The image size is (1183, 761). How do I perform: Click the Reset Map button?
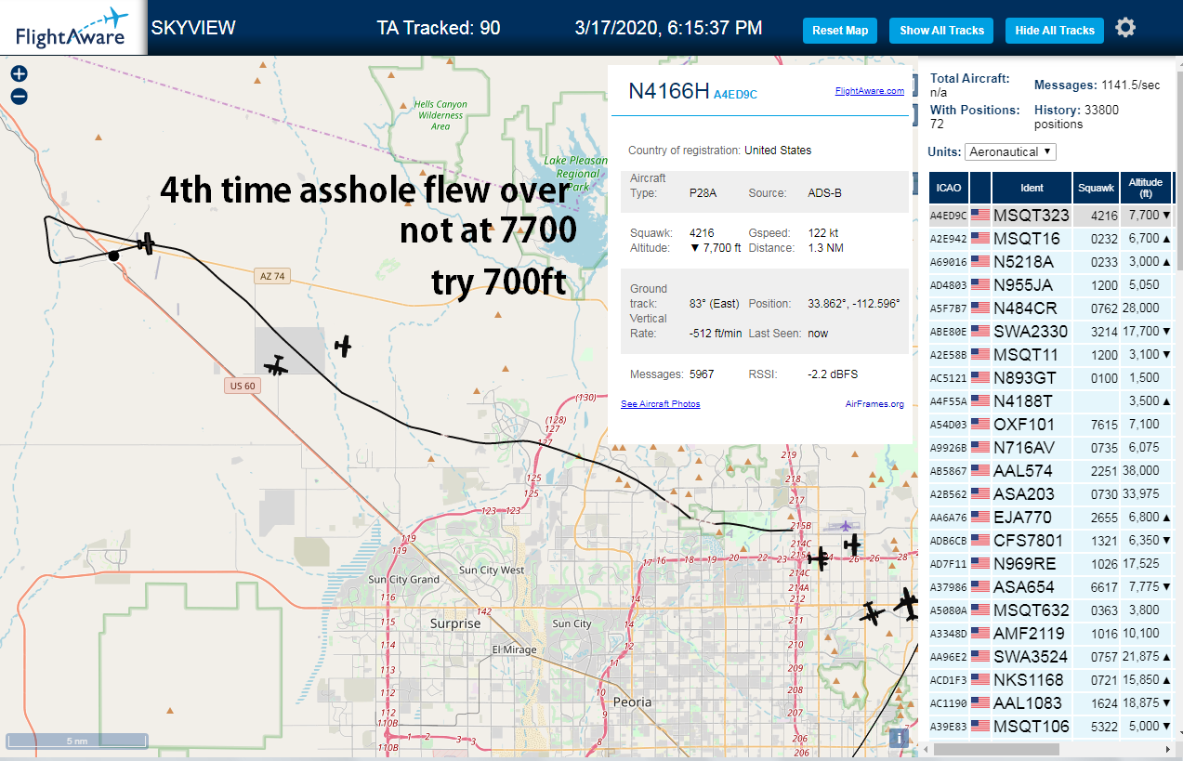(840, 31)
